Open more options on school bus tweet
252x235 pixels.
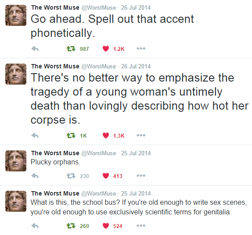point(141,225)
